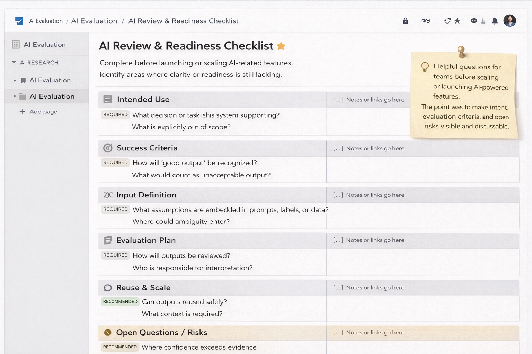Click the pushpin on the sticky note
The width and height of the screenshot is (532, 354).
tap(461, 52)
